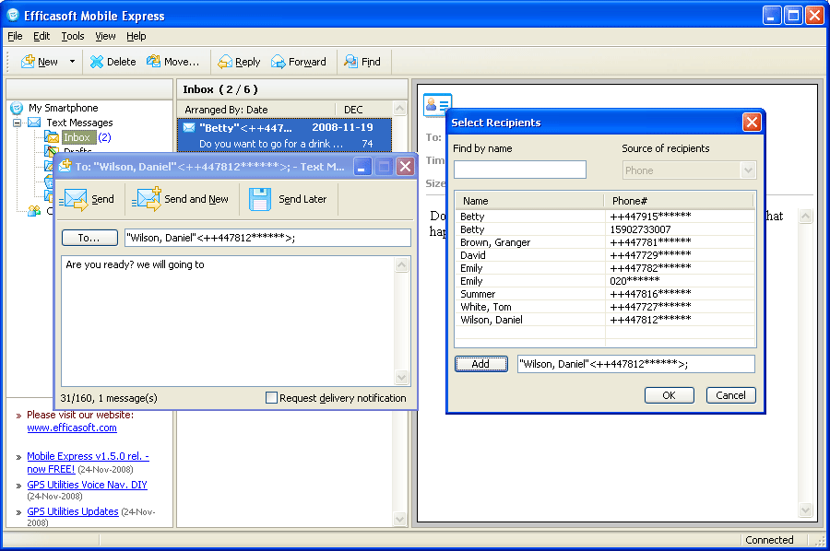Click the contact card icon in preview pane
The image size is (830, 551).
(x=437, y=103)
